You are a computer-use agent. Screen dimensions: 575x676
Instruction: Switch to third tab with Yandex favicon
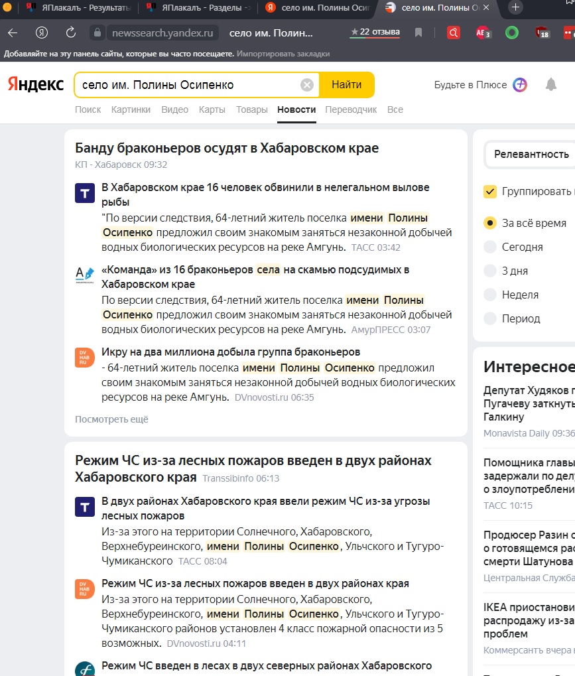(317, 7)
